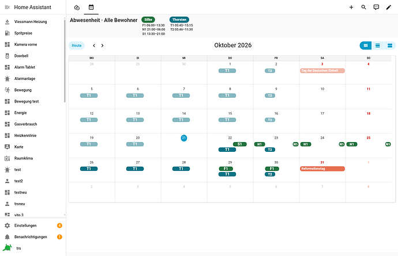Click Home Assistant title text
Image resolution: width=398 pixels, height=256 pixels.
33,7
